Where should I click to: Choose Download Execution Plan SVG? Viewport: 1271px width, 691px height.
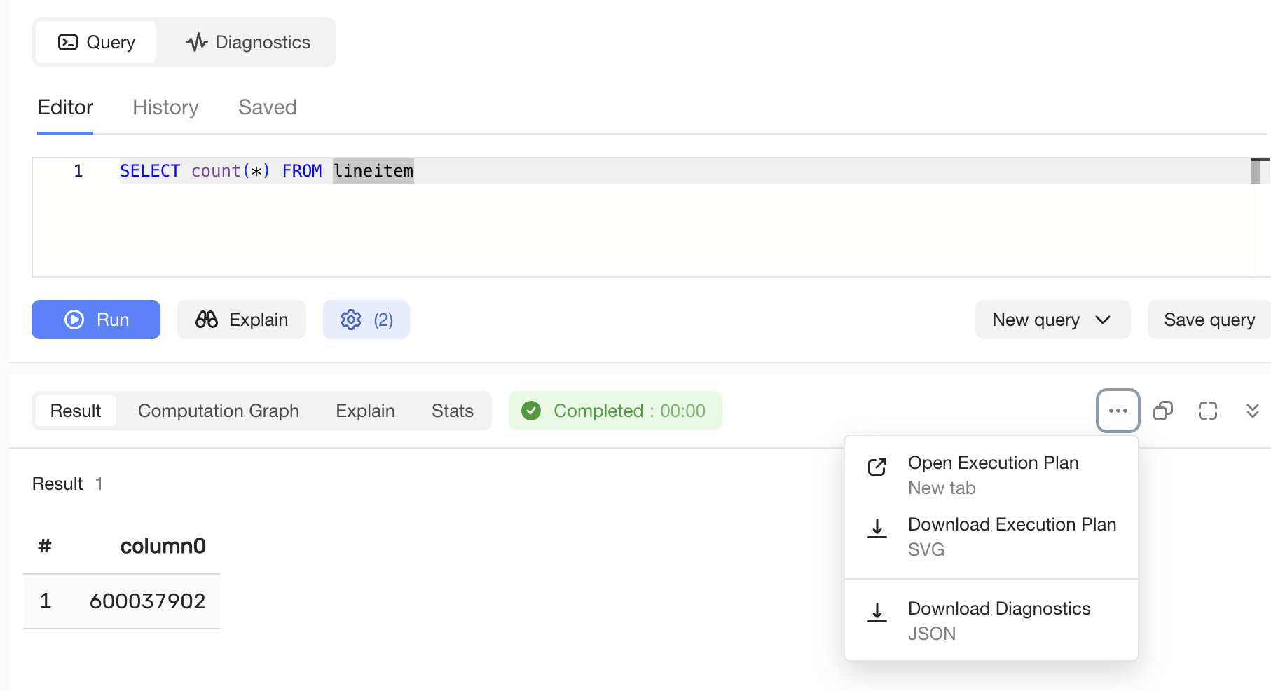[991, 537]
